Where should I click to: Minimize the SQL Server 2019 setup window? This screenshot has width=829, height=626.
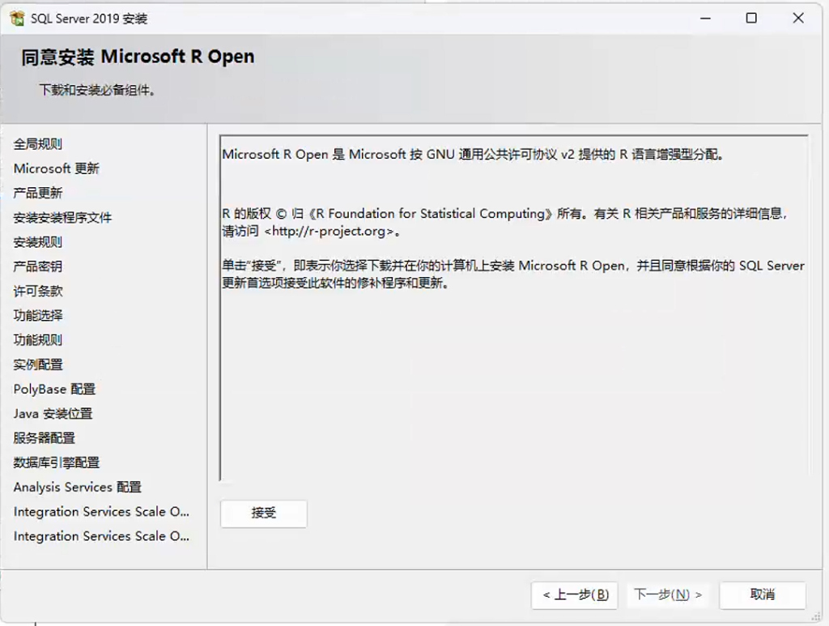(x=705, y=19)
